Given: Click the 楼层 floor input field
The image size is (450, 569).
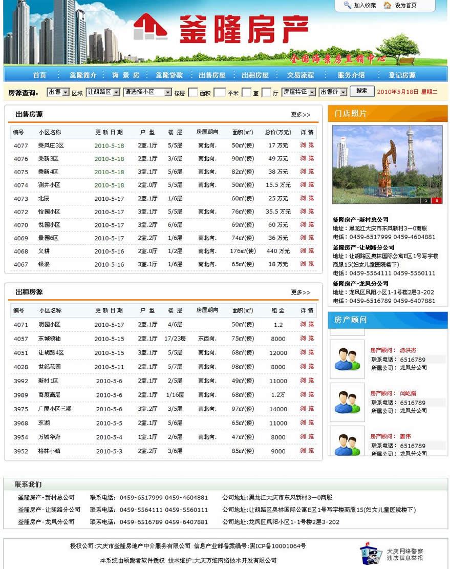Looking at the screenshot, I should (x=193, y=93).
